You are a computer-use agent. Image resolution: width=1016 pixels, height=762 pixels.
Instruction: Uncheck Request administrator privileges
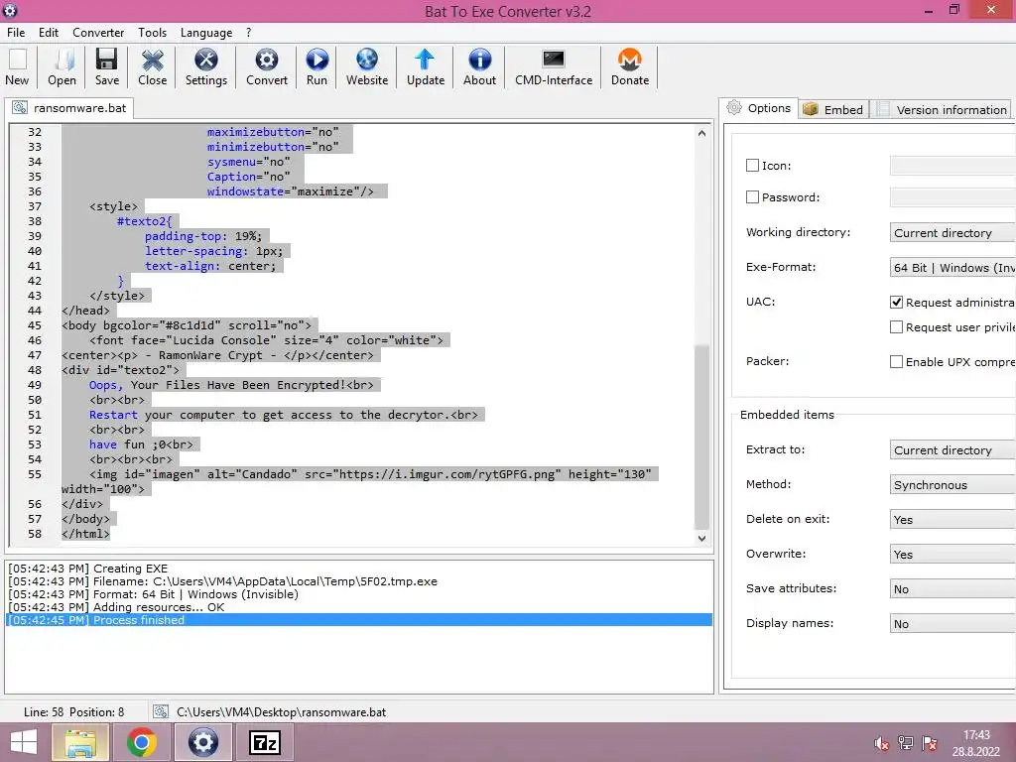tap(896, 302)
